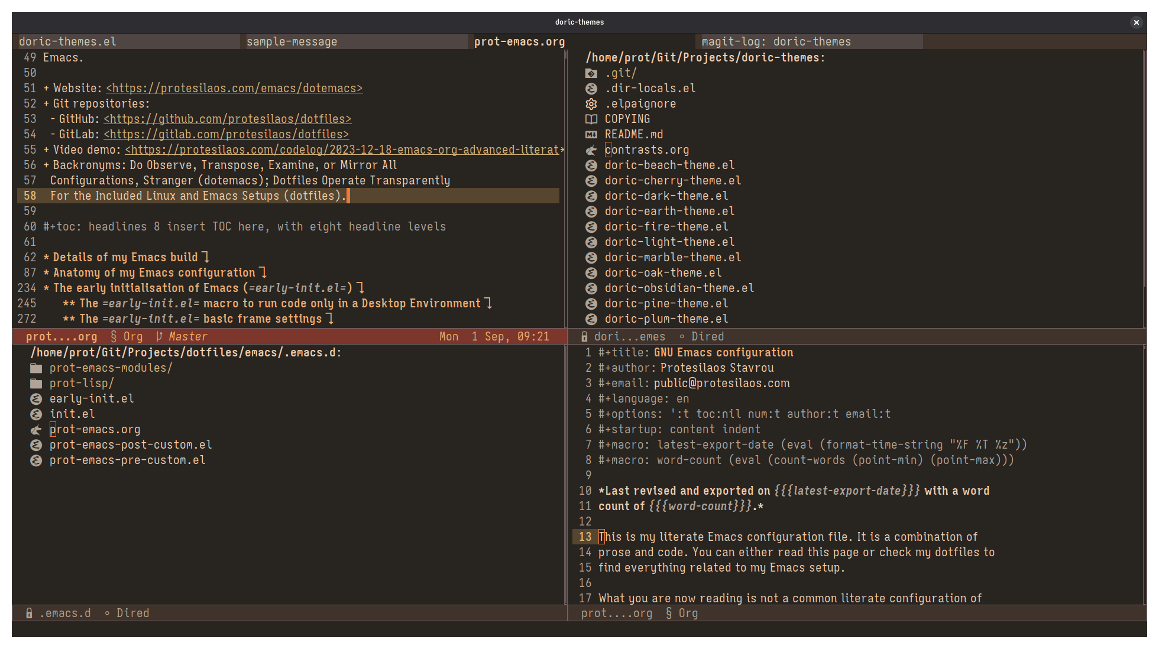Open contrasts.org in dired
The height and width of the screenshot is (649, 1159).
(x=647, y=150)
